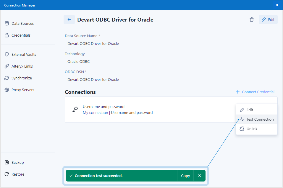Click the back arrow button
283x188 pixels.
(x=69, y=20)
